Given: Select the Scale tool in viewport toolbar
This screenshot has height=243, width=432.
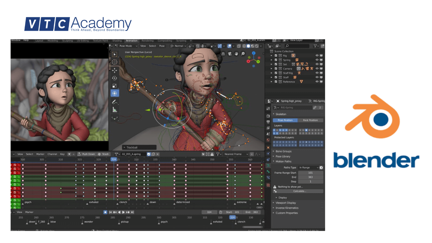Looking at the screenshot, I should click(115, 86).
